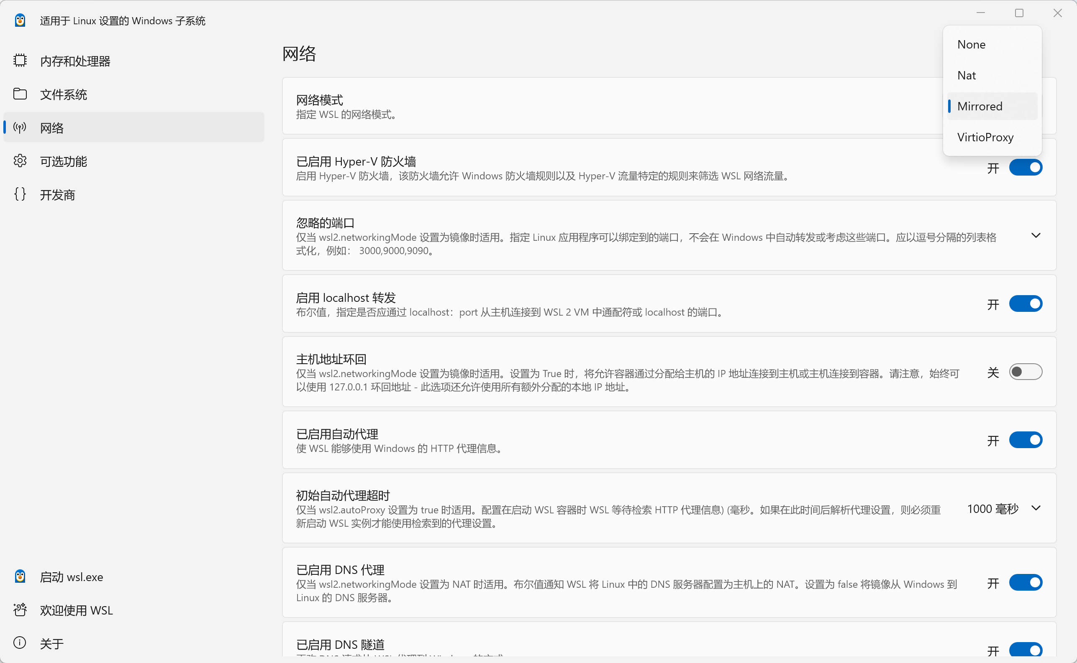Viewport: 1077px width, 663px height.
Task: Minimize the WSL settings window
Action: (x=980, y=13)
